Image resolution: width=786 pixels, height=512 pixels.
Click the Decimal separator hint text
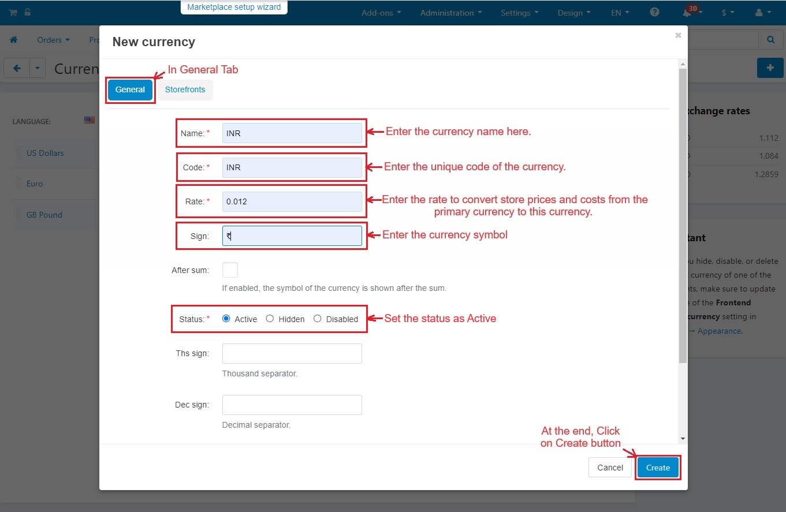[x=256, y=425]
